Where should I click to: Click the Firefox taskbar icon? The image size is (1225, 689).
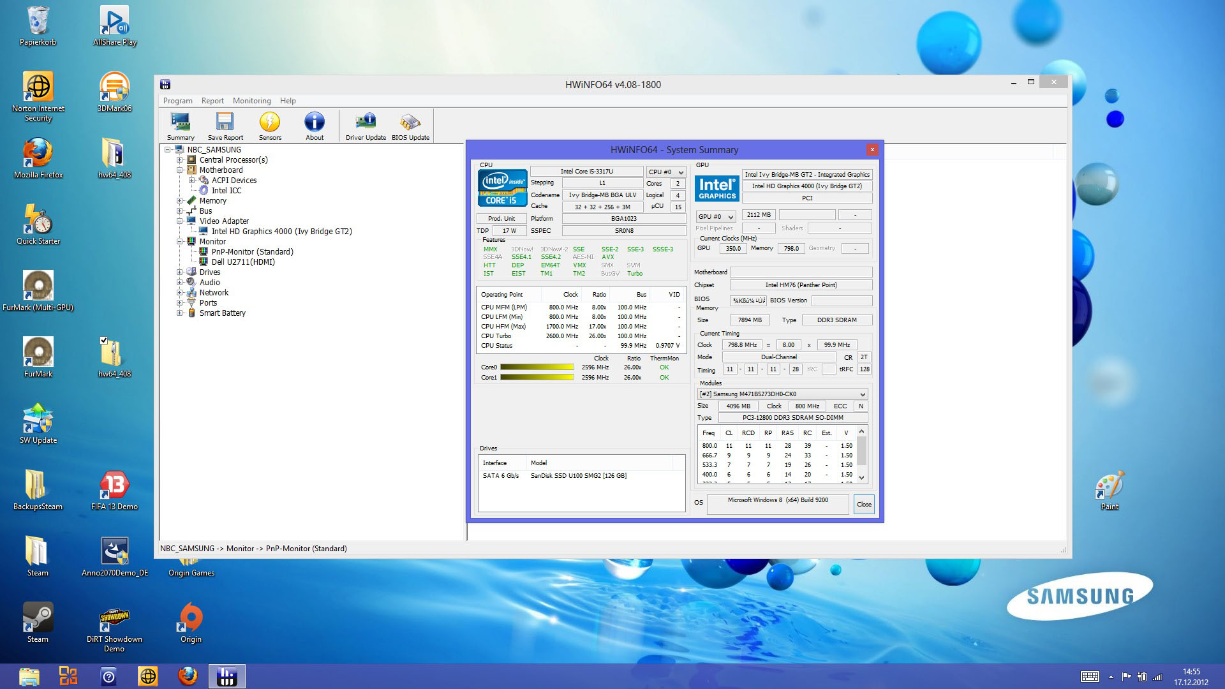click(x=188, y=676)
